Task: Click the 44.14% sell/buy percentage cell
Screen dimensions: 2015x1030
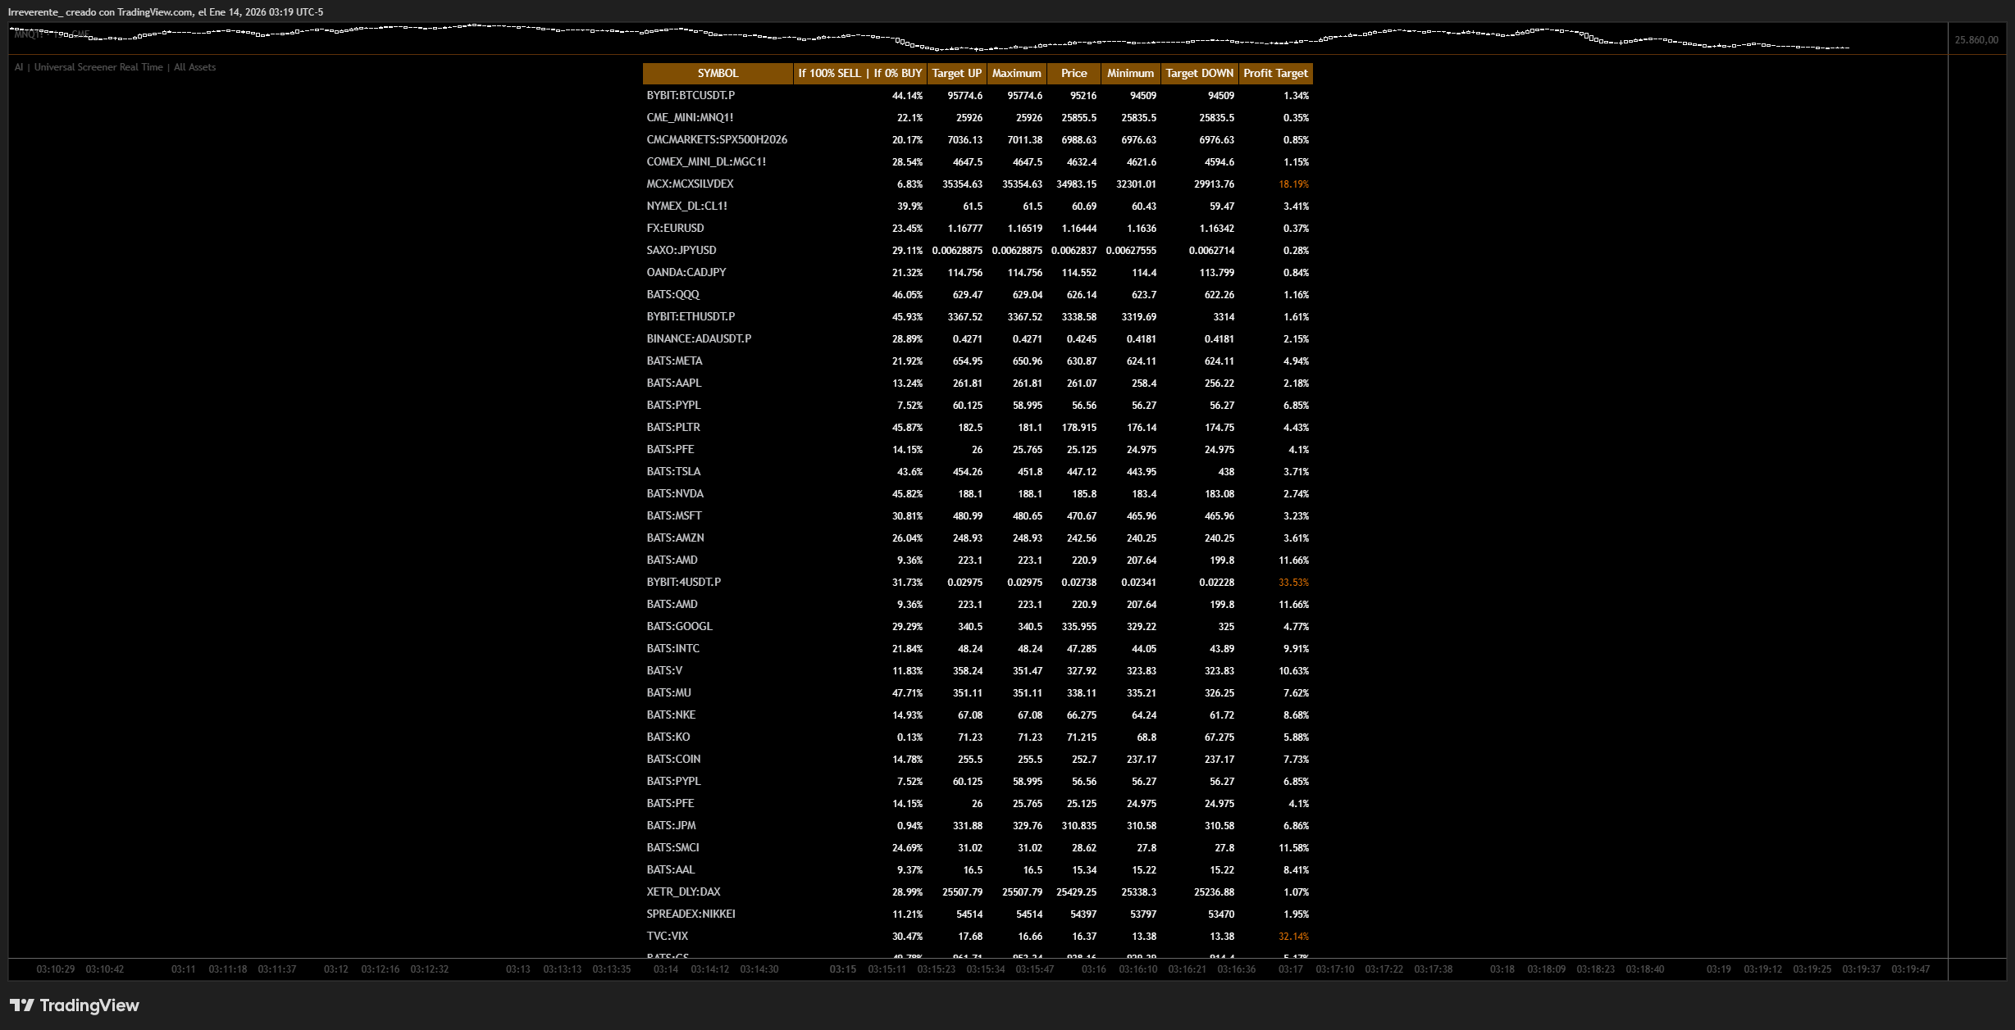Action: coord(907,96)
